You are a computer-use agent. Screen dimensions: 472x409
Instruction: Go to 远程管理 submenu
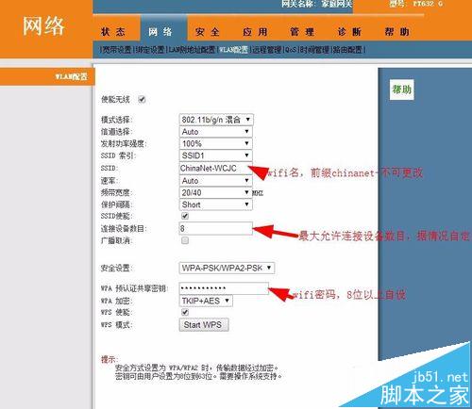coord(267,50)
